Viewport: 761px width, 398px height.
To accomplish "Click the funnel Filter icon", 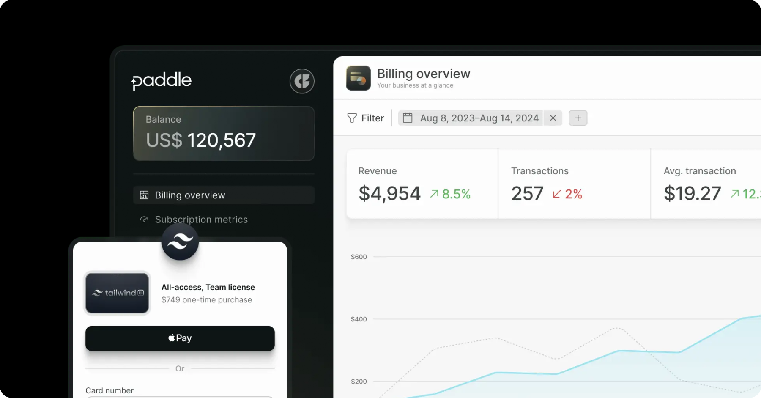I will click(352, 118).
